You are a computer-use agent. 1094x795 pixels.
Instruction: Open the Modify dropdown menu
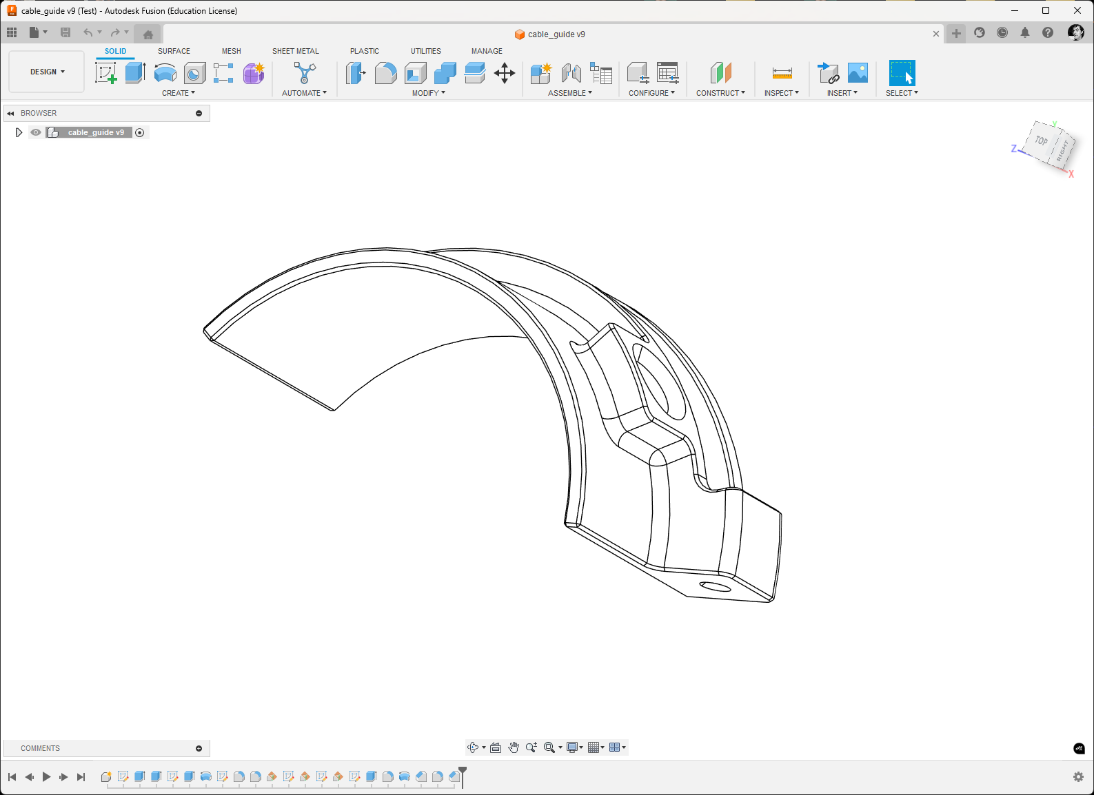(x=429, y=93)
